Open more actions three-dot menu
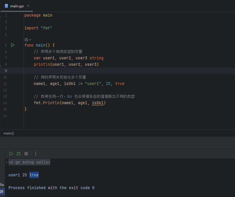Viewport: 235px width, 197px height. coord(36,154)
